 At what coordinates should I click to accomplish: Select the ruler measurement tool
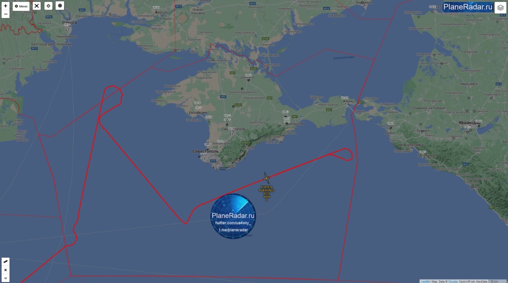(x=6, y=262)
